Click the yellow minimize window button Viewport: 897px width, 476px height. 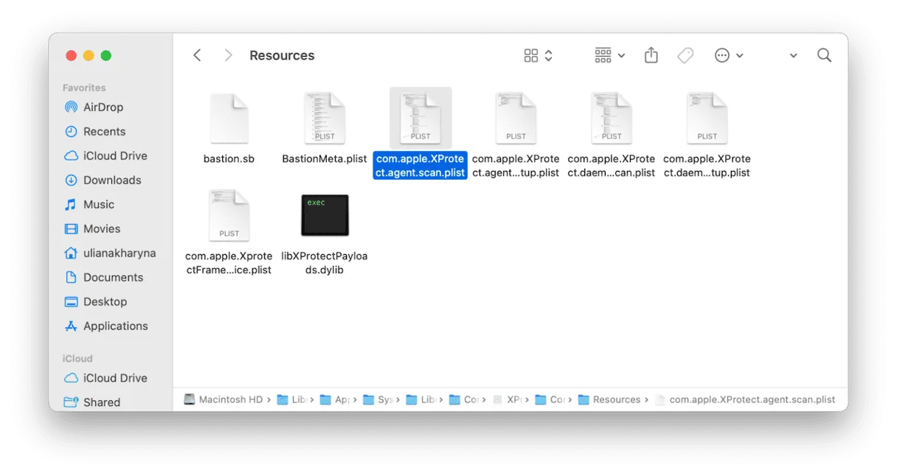pos(89,55)
